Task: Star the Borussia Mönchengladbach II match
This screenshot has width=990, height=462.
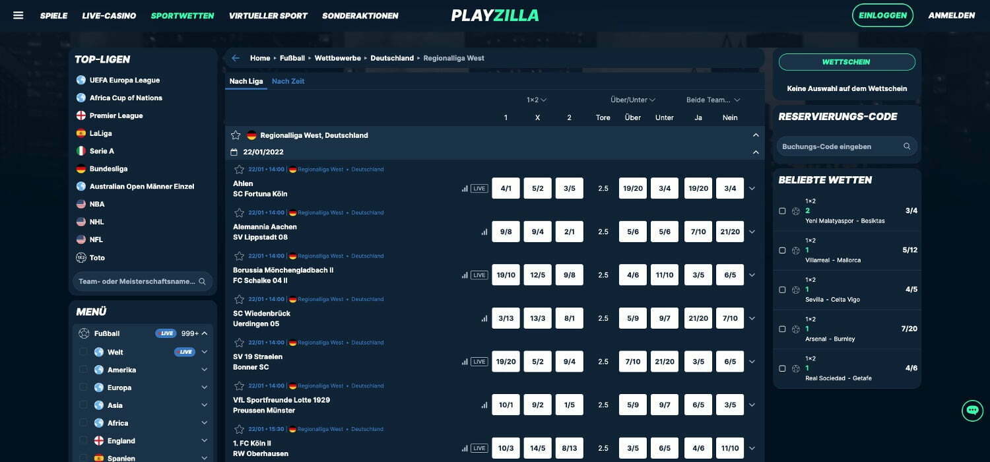Action: point(240,256)
